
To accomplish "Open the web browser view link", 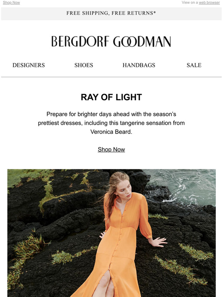I will coord(209,2).
